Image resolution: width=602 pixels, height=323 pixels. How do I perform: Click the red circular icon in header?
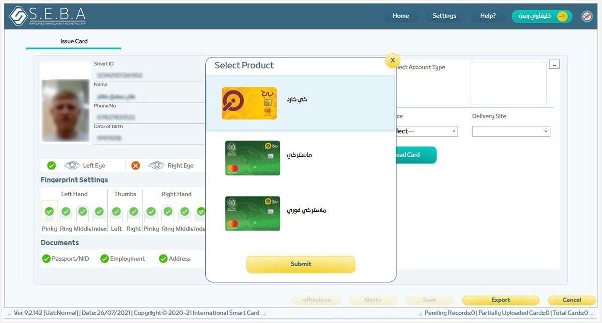pos(587,16)
